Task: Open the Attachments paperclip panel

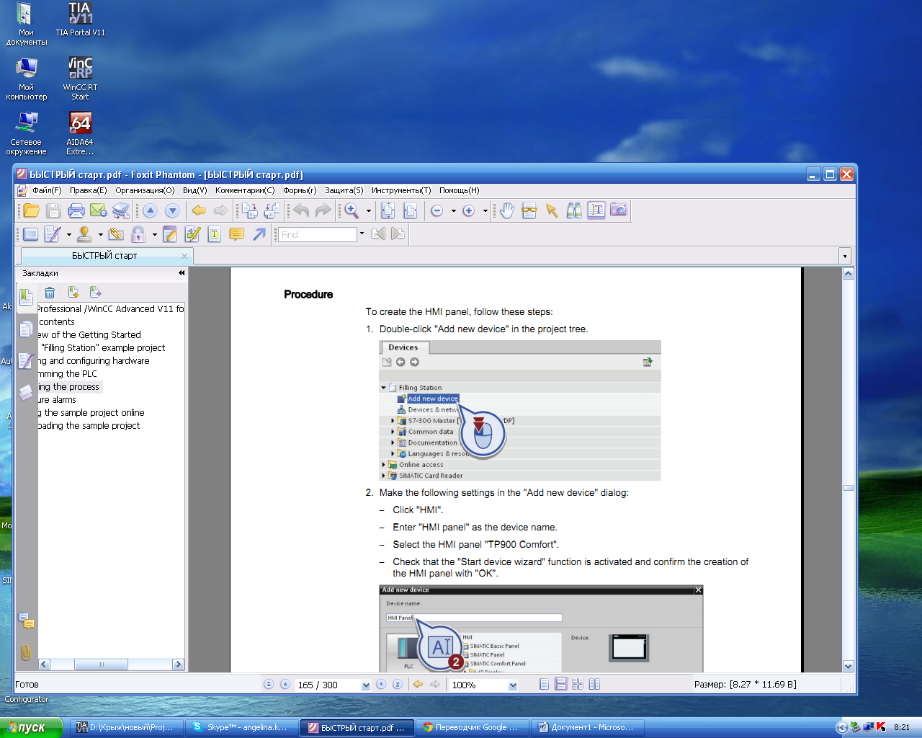Action: 26,652
